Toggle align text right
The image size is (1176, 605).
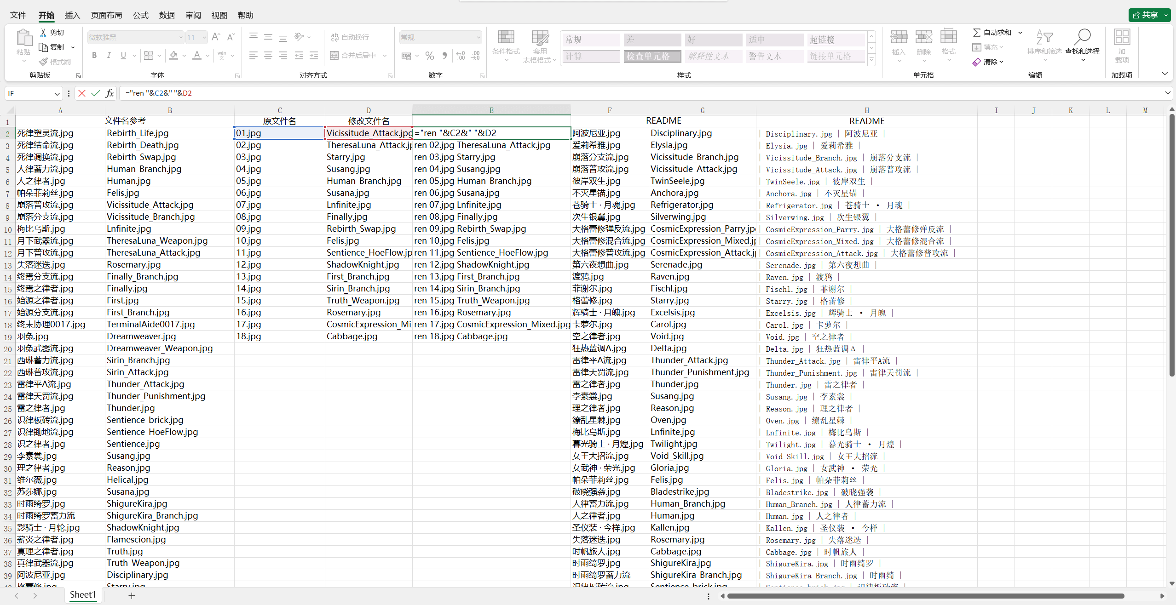[x=283, y=56]
